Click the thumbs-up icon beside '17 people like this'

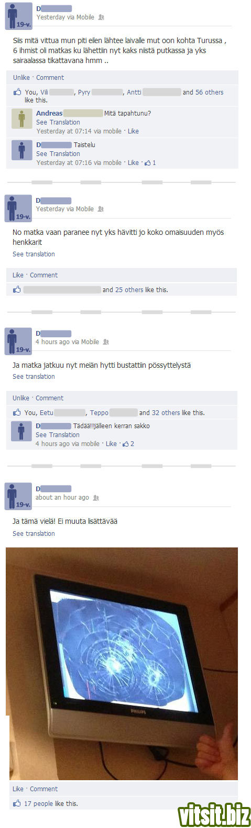[17, 803]
